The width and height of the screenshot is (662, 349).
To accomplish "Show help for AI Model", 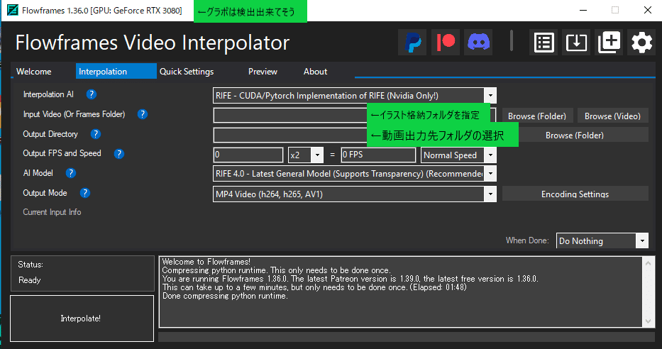I will coord(70,173).
